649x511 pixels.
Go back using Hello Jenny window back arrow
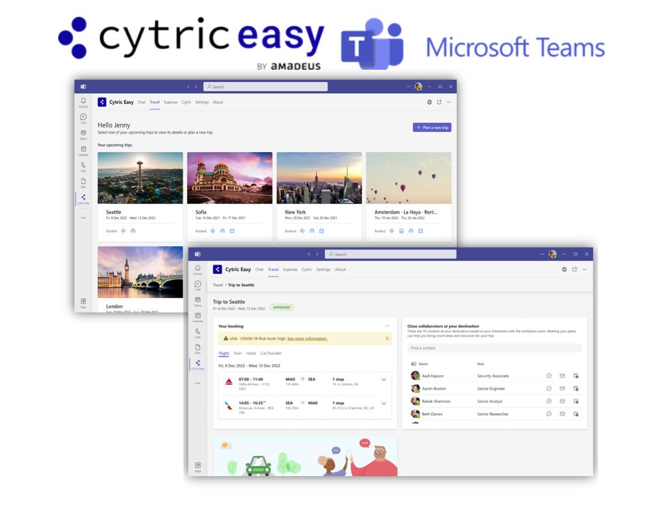click(188, 87)
